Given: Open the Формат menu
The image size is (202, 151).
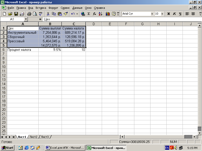Looking at the screenshot, I should coord(53,8).
